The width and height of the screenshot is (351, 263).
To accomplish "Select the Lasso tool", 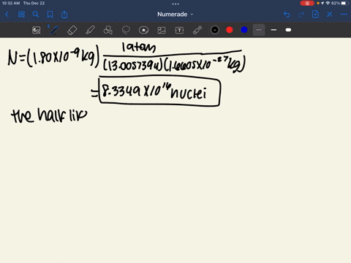I will pyautogui.click(x=126, y=30).
